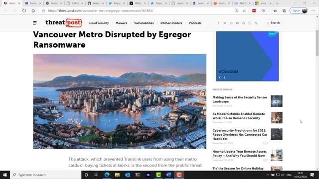This screenshot has height=179, width=319.
Task: Open 'Cybersecurity Predictions for 2021' article
Action: pos(240,135)
